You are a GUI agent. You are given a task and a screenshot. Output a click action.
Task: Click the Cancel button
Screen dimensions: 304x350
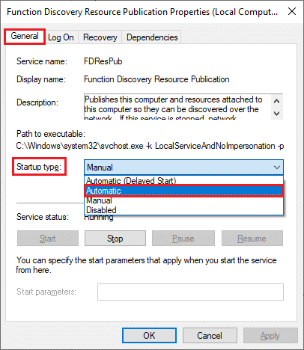pos(210,336)
